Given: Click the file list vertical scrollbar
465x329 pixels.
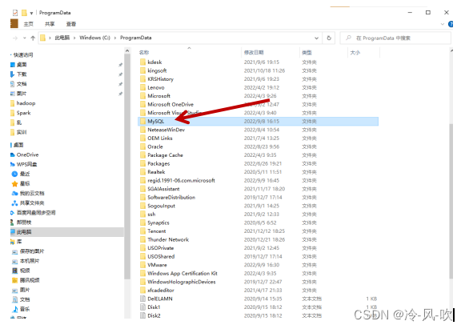Looking at the screenshot, I should 451,201.
